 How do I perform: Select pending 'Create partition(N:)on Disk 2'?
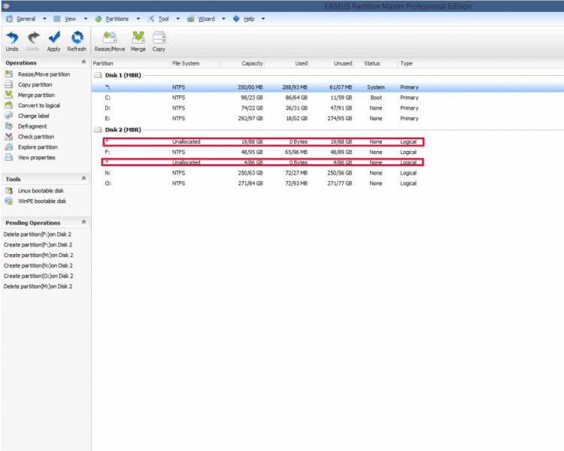38,265
